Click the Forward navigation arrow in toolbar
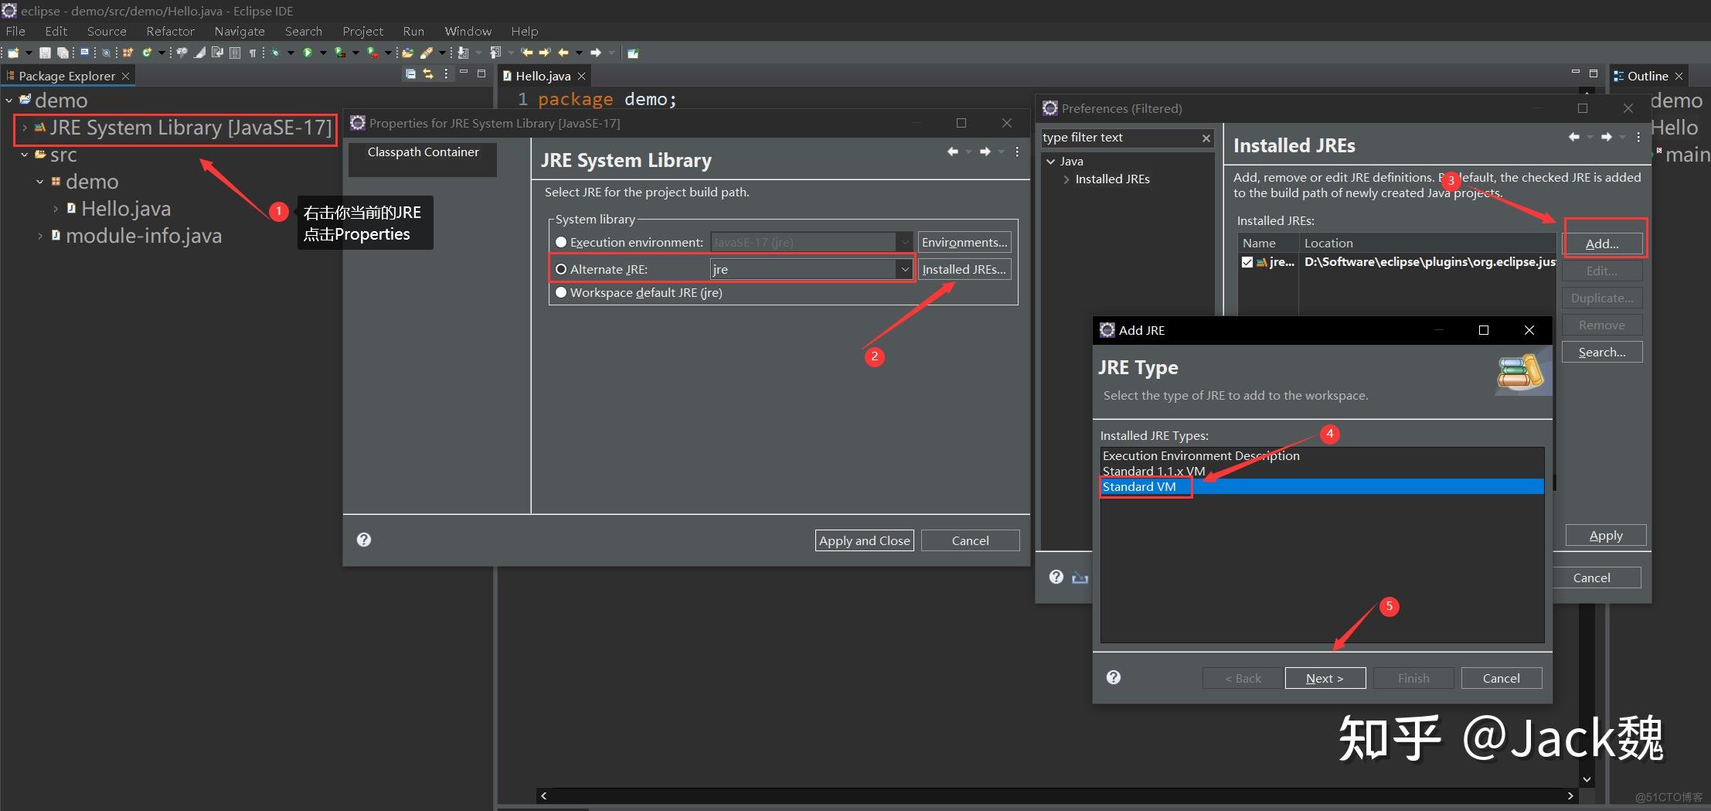This screenshot has height=811, width=1711. point(595,53)
